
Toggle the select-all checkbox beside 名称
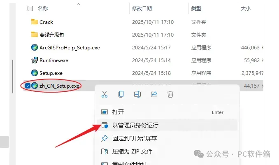pos(30,8)
